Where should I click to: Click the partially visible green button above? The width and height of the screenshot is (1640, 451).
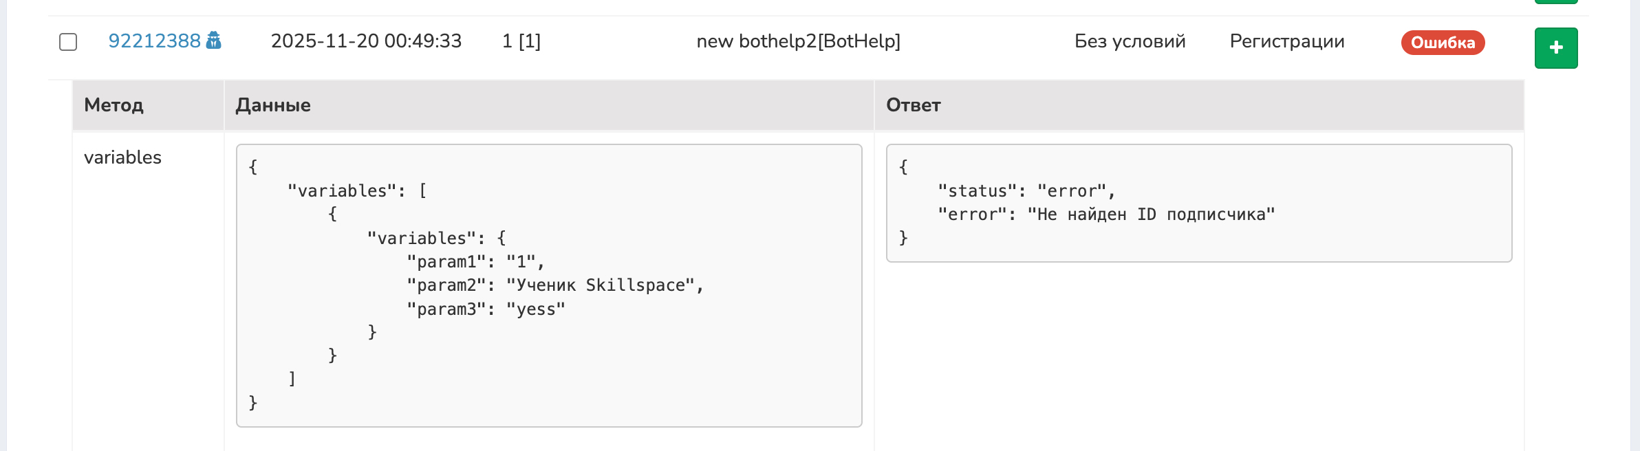pyautogui.click(x=1555, y=2)
